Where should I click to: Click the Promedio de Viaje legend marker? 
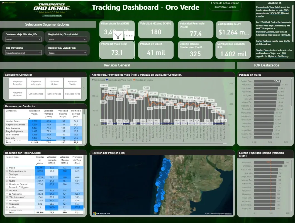tap(107, 80)
